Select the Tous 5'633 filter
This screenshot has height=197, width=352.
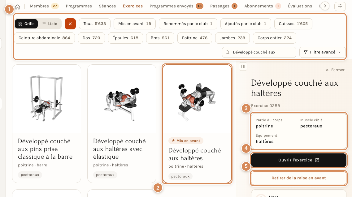(x=94, y=24)
